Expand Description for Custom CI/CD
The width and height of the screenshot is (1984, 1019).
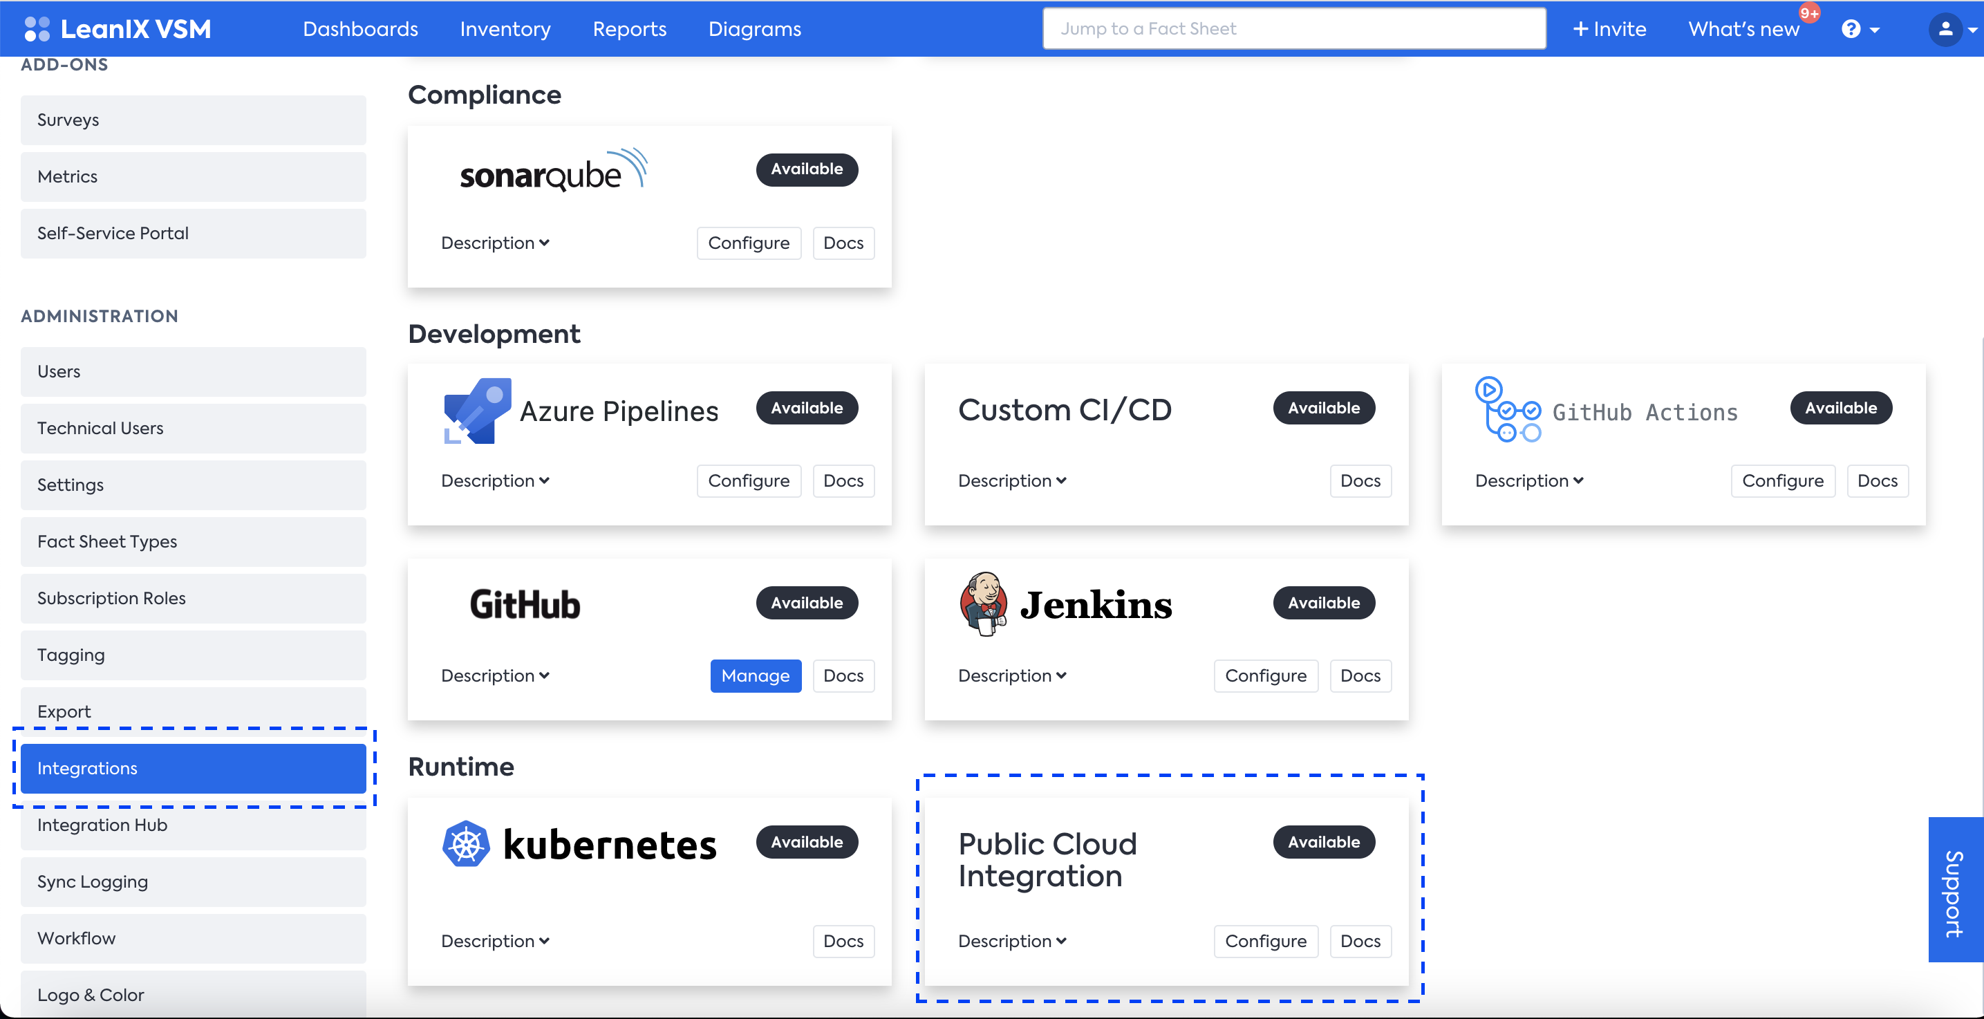pos(1011,480)
